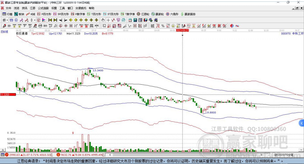The image size is (304, 164).
Task: Click the colorful triangle flag icon
Action: click(x=44, y=20)
